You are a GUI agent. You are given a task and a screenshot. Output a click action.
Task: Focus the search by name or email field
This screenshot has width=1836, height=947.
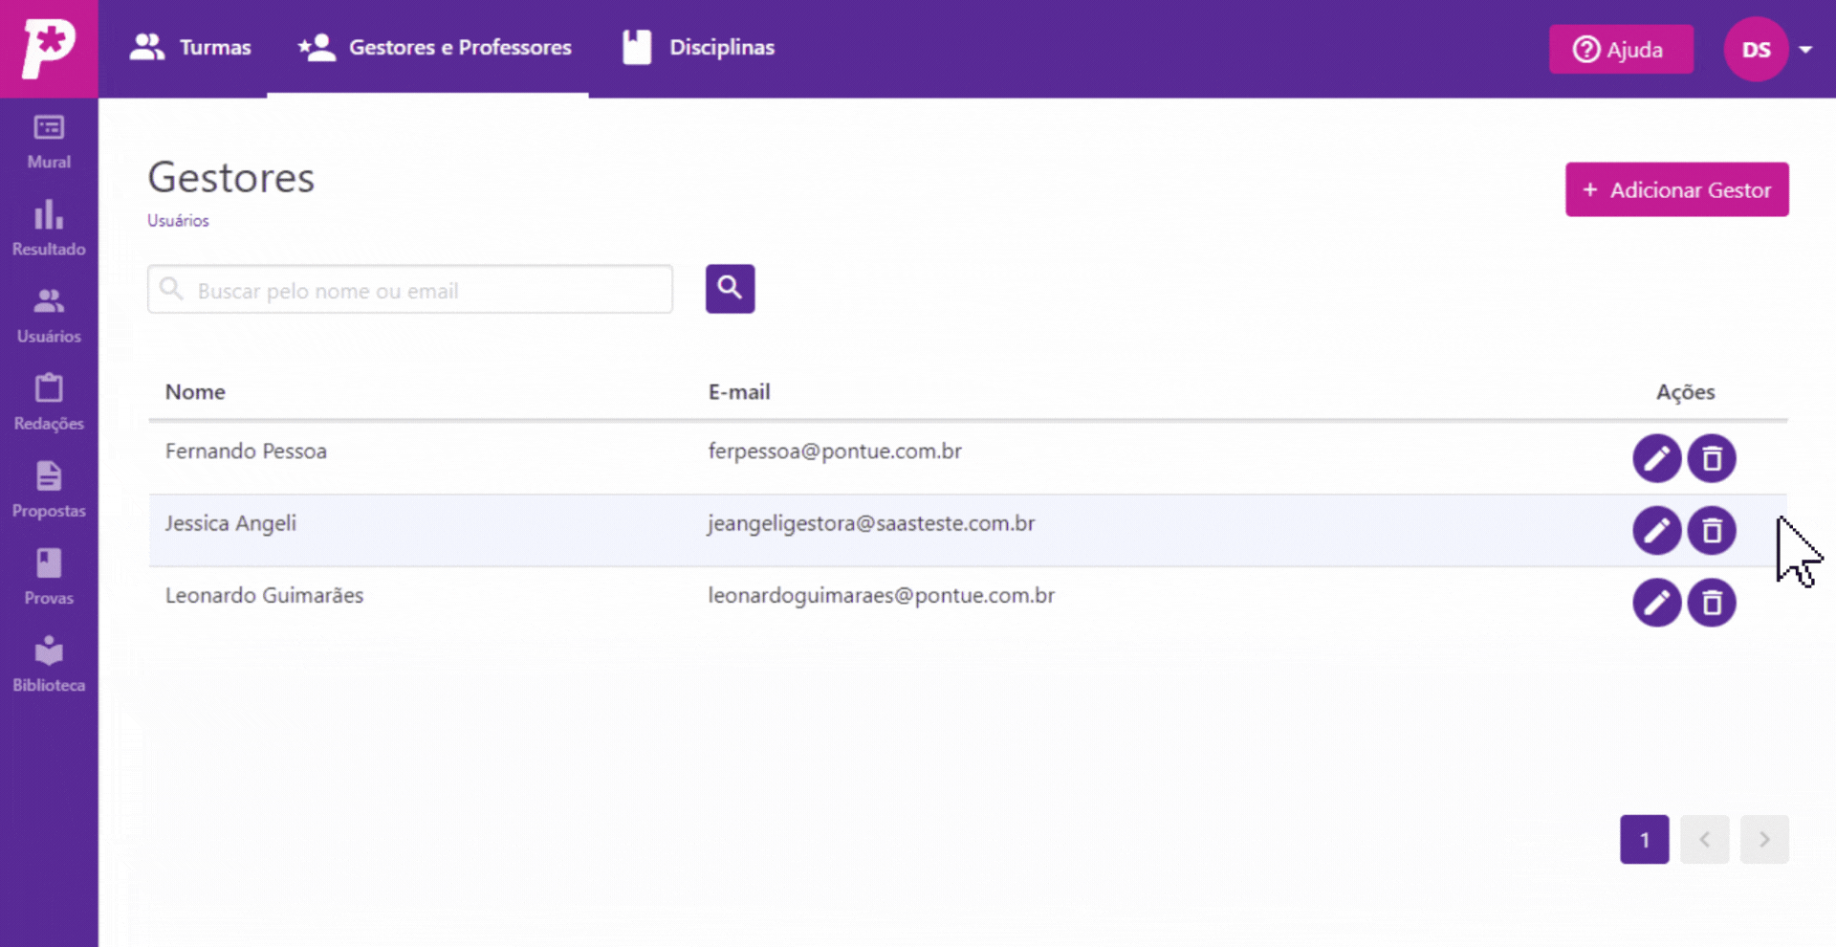[x=410, y=290]
